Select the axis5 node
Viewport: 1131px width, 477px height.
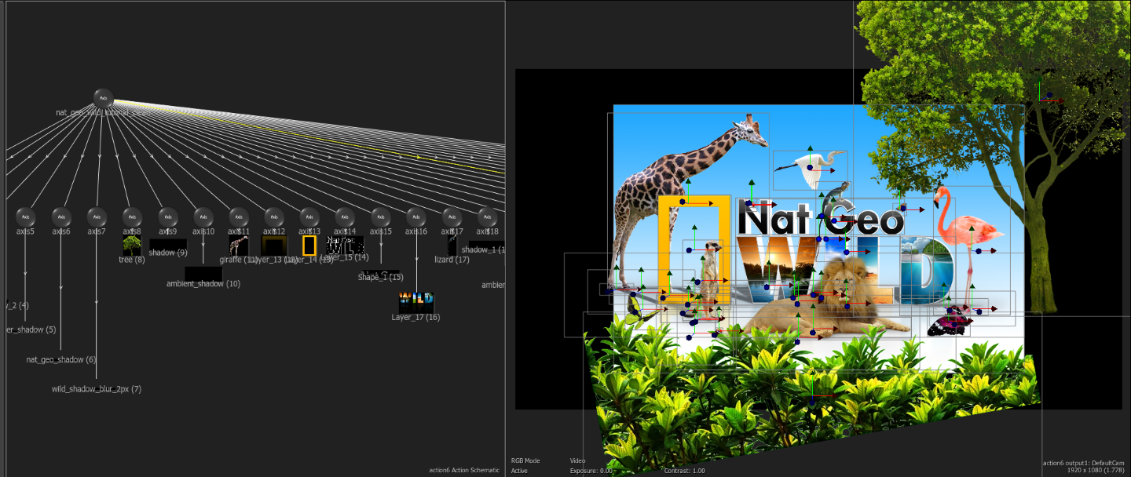25,217
